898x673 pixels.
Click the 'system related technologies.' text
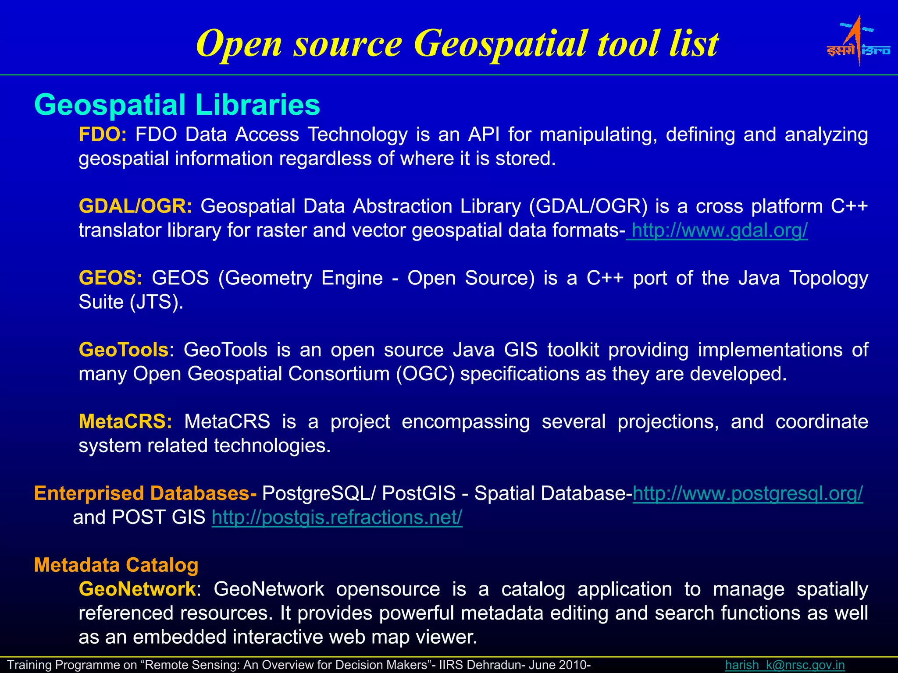click(x=204, y=446)
